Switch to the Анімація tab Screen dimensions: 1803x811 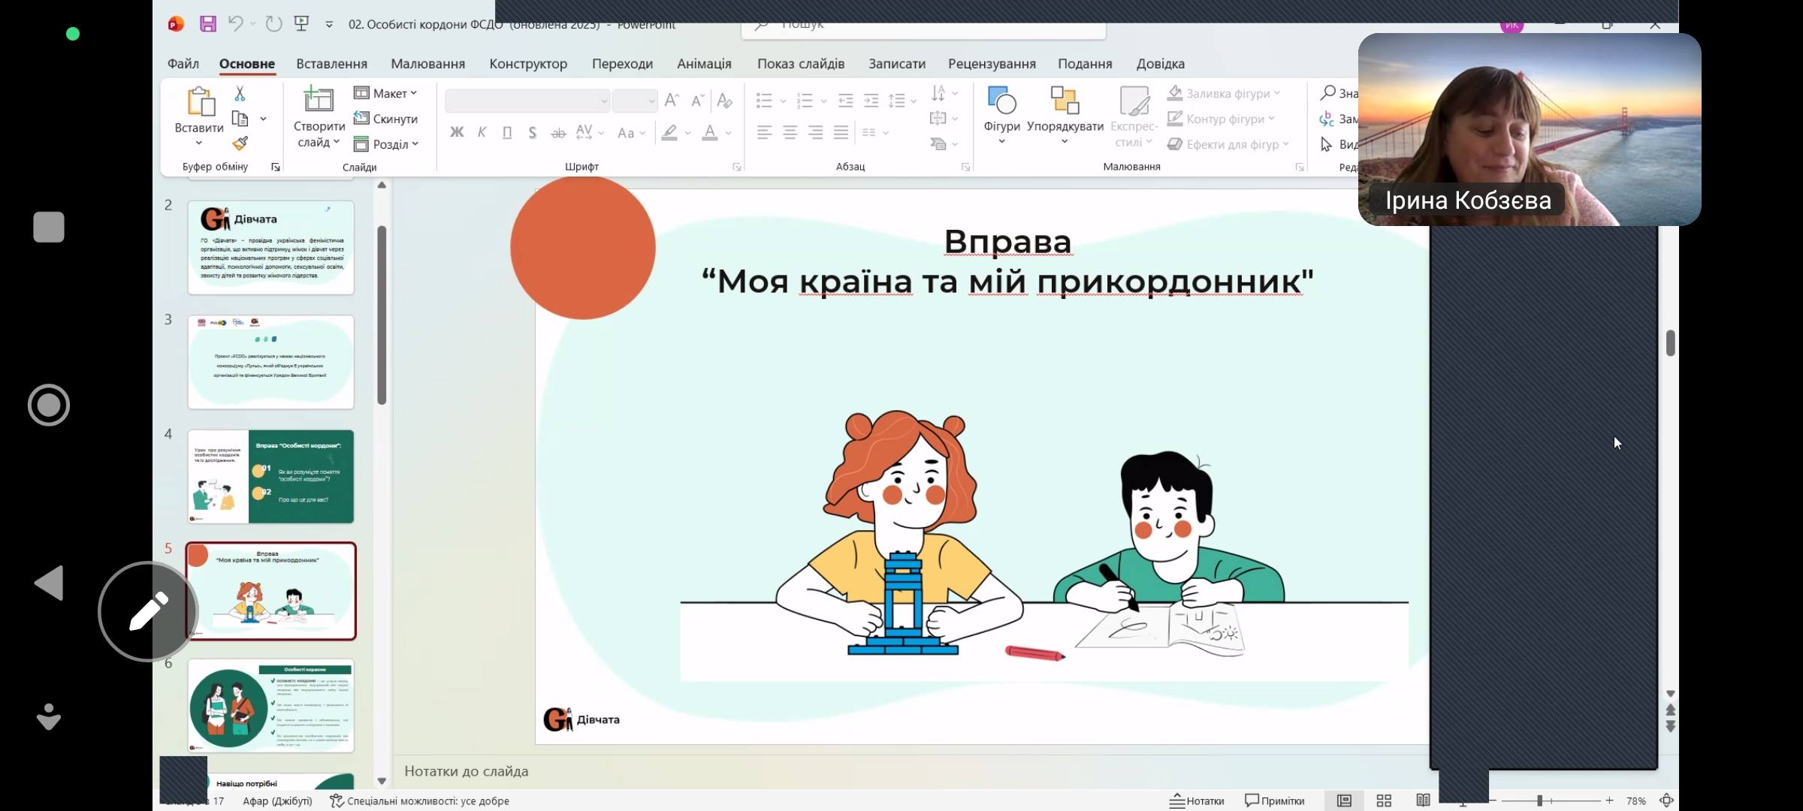coord(704,64)
